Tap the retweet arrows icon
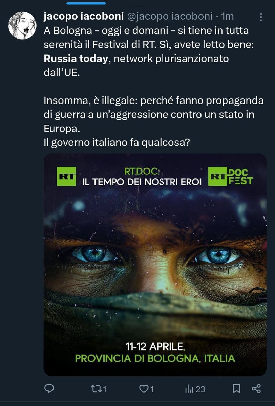This screenshot has width=275, height=406. pyautogui.click(x=97, y=389)
